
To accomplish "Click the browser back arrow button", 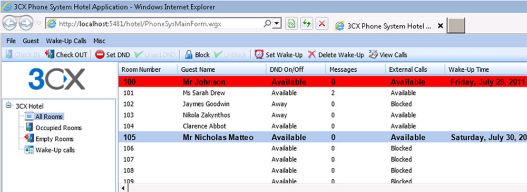I will point(9,24).
